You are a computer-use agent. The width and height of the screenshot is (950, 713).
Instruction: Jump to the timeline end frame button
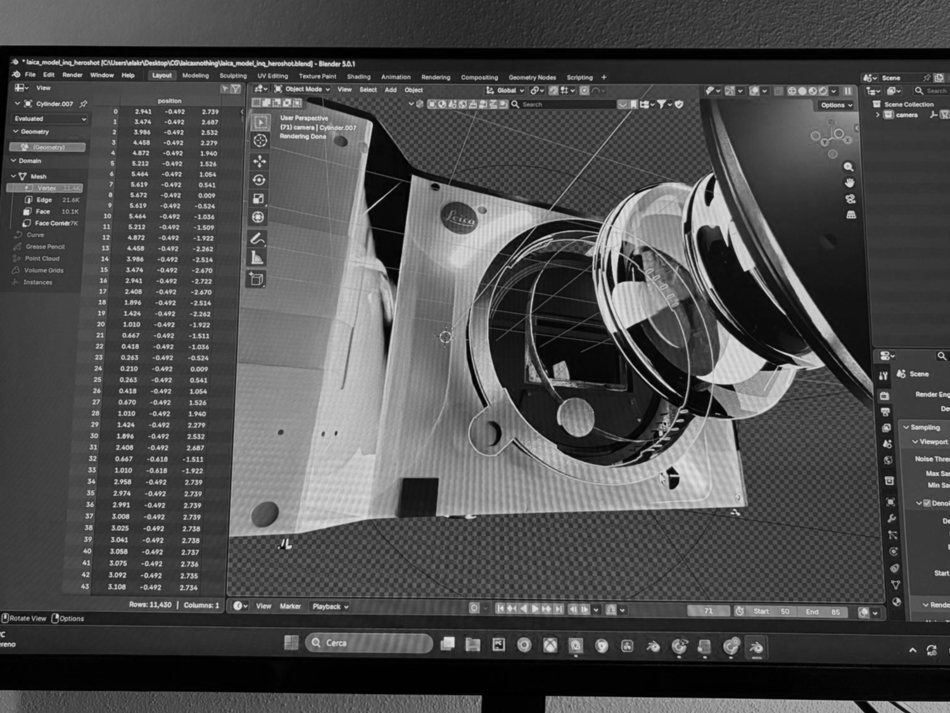click(x=558, y=609)
